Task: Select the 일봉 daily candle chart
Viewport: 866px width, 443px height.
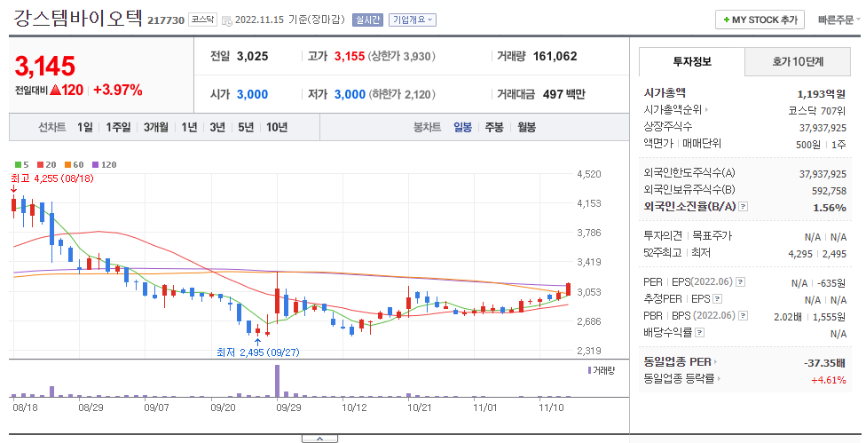Action: click(x=462, y=128)
